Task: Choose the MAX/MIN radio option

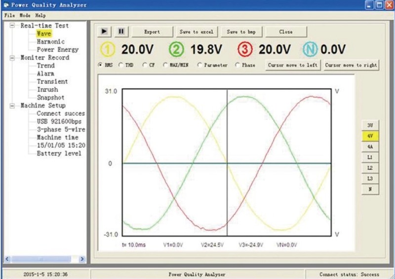Action: (x=165, y=65)
